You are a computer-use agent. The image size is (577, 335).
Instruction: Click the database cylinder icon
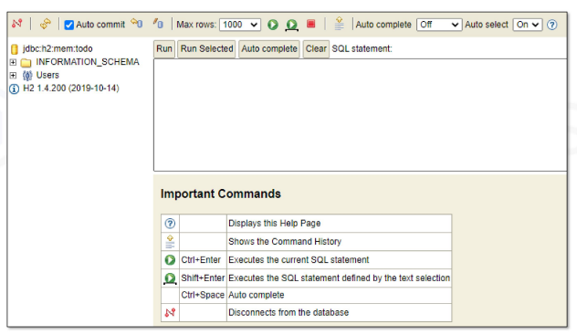coord(15,49)
